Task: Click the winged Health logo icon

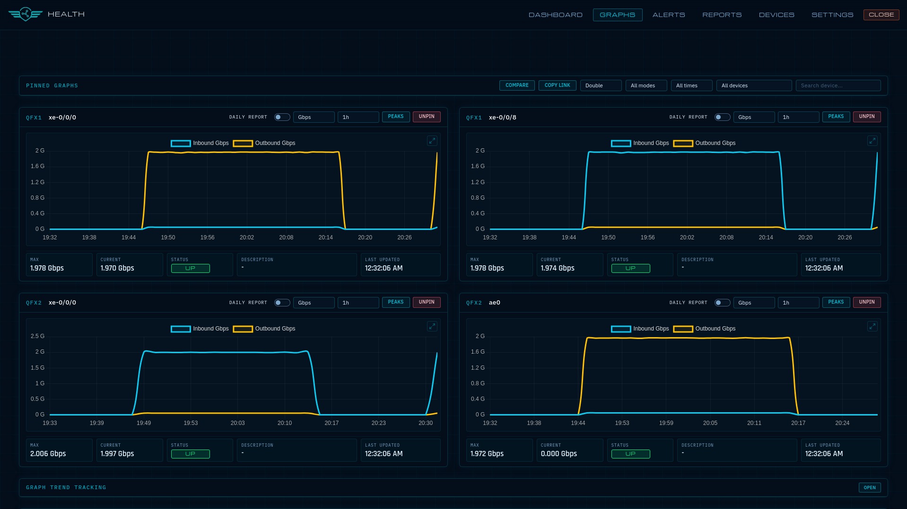Action: pyautogui.click(x=26, y=14)
